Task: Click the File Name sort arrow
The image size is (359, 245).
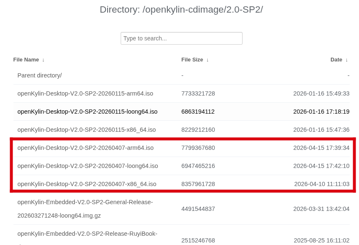Action: pos(43,60)
